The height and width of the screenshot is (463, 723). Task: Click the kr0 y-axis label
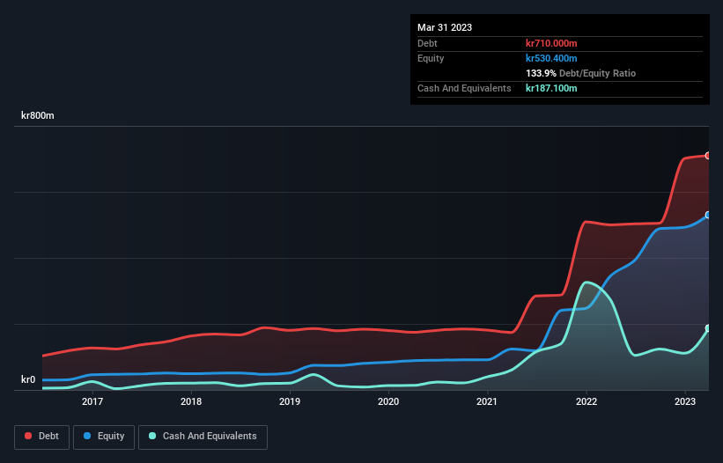click(x=28, y=379)
